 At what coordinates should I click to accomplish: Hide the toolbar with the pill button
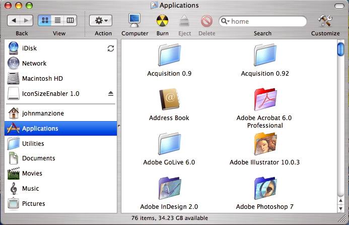[339, 6]
